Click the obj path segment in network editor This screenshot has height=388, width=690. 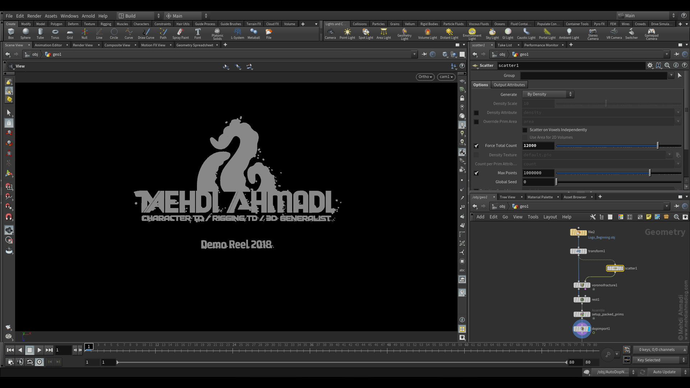tap(499, 206)
